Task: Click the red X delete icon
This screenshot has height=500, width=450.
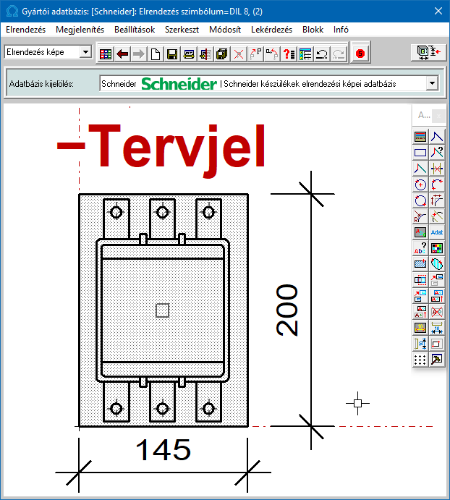Action: pos(239,54)
